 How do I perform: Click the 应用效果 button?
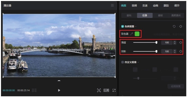176,86
